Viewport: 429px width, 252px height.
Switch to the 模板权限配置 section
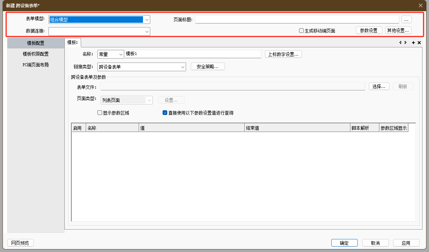coord(35,54)
